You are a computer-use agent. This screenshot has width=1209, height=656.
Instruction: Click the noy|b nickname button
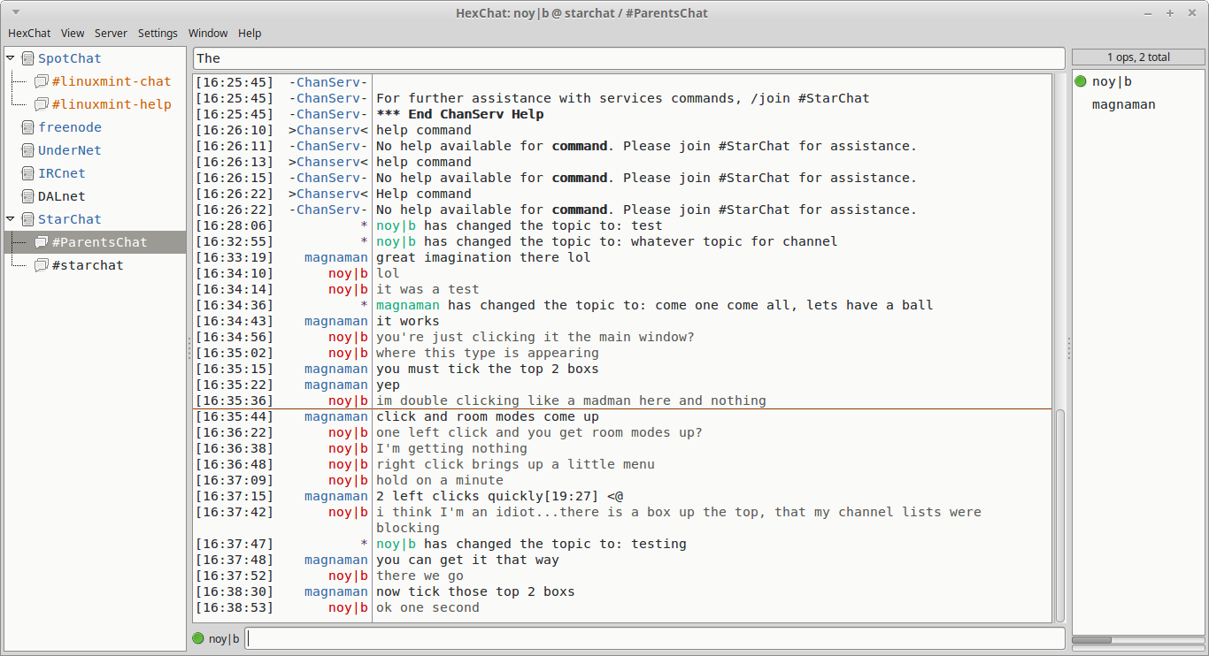[224, 638]
